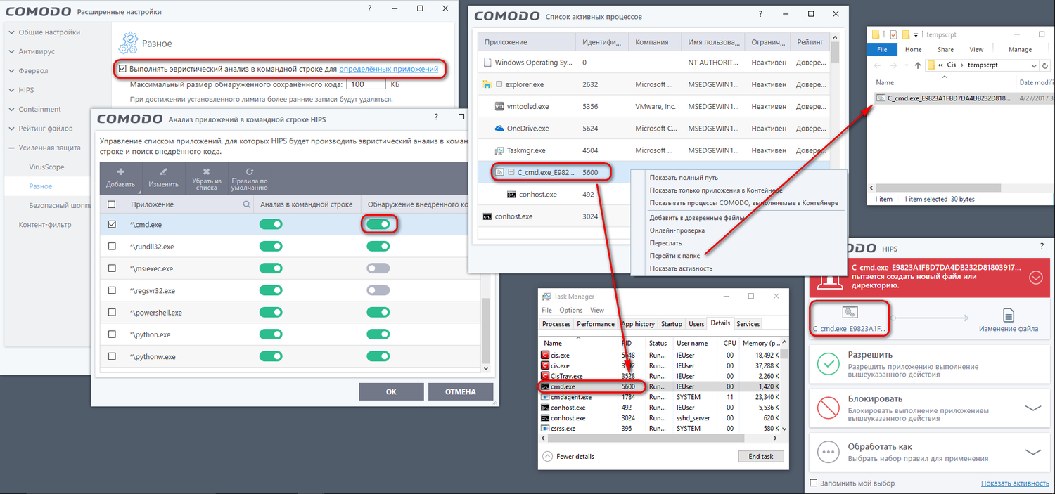The image size is (1055, 494).
Task: Click help question mark in active processes window
Action: tap(760, 15)
